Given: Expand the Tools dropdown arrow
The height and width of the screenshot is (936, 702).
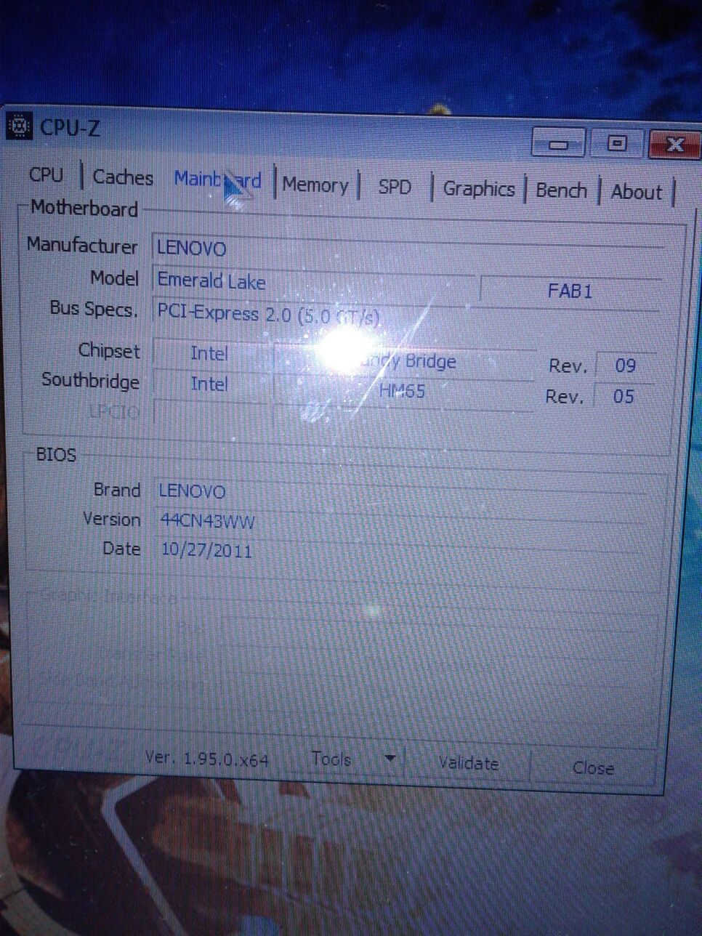Looking at the screenshot, I should (x=390, y=759).
